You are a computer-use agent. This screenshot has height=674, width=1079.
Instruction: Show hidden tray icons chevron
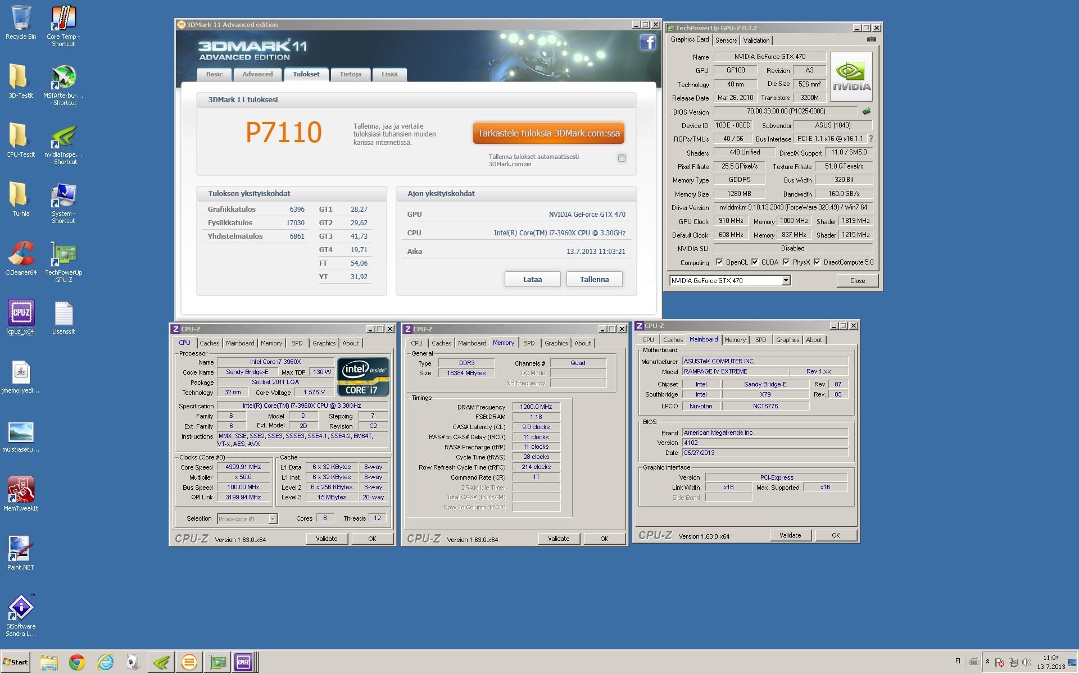987,662
